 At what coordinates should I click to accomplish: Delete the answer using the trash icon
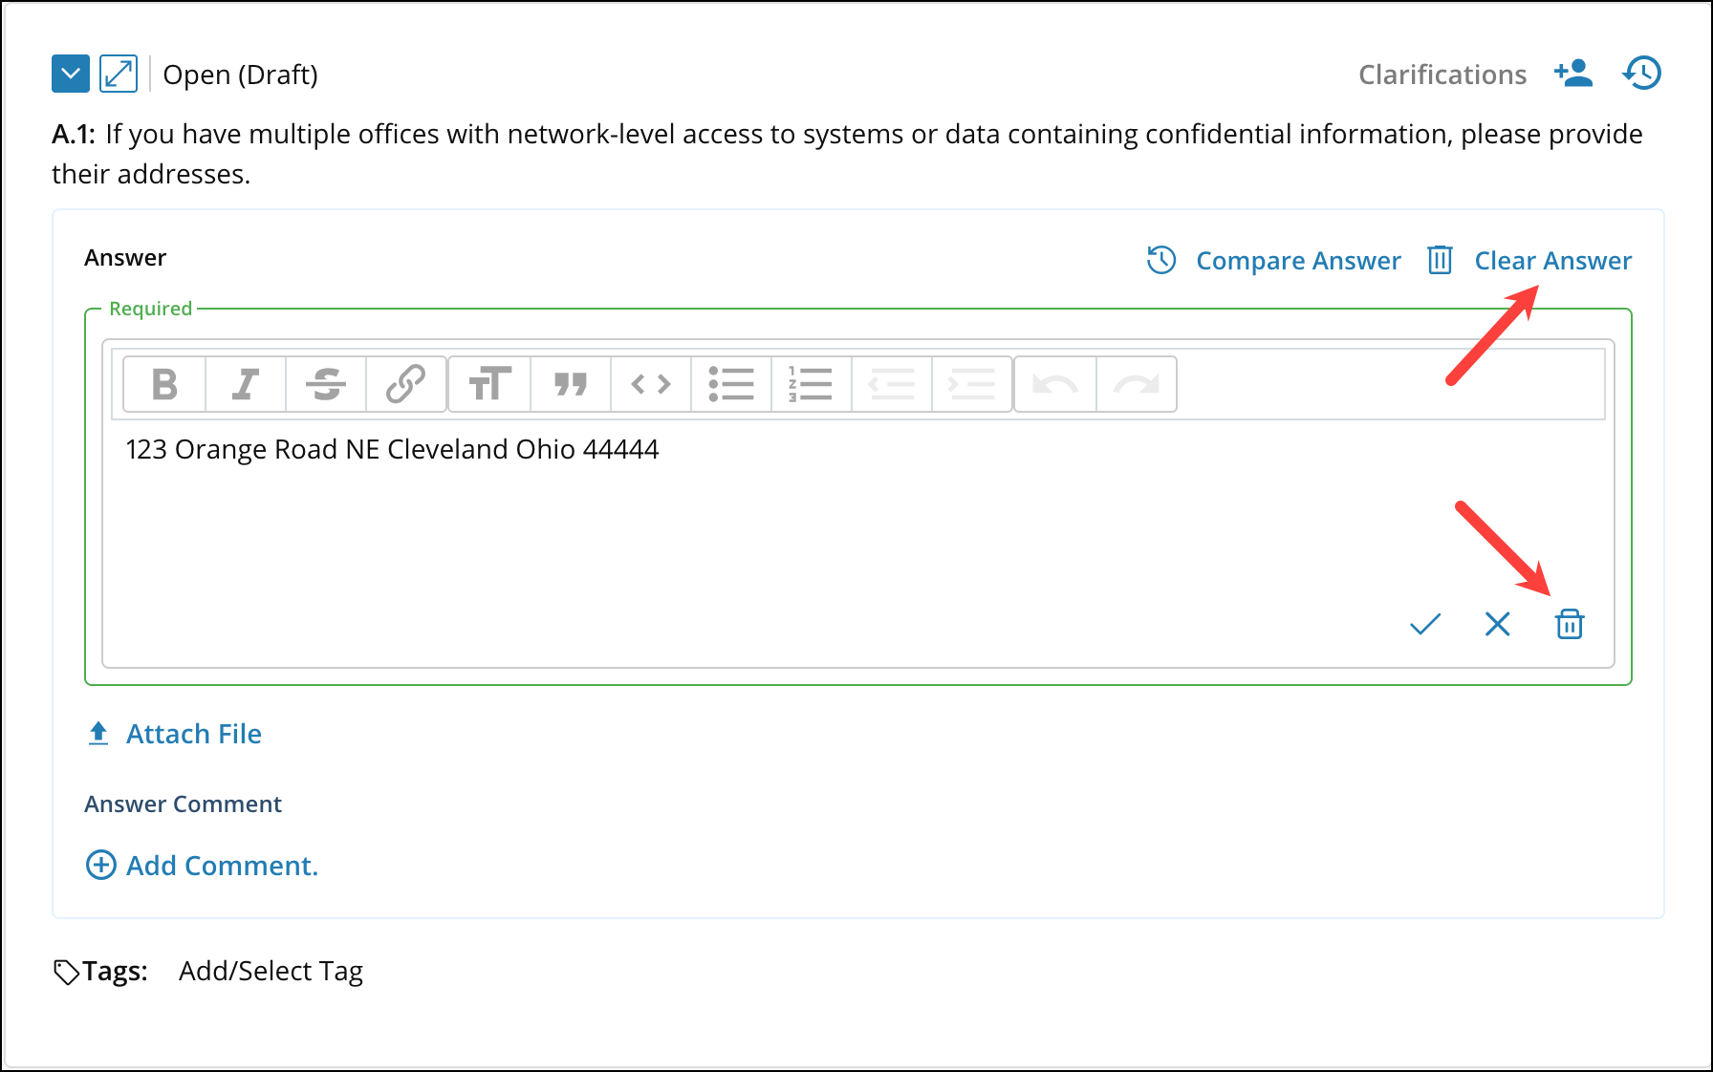[1570, 624]
